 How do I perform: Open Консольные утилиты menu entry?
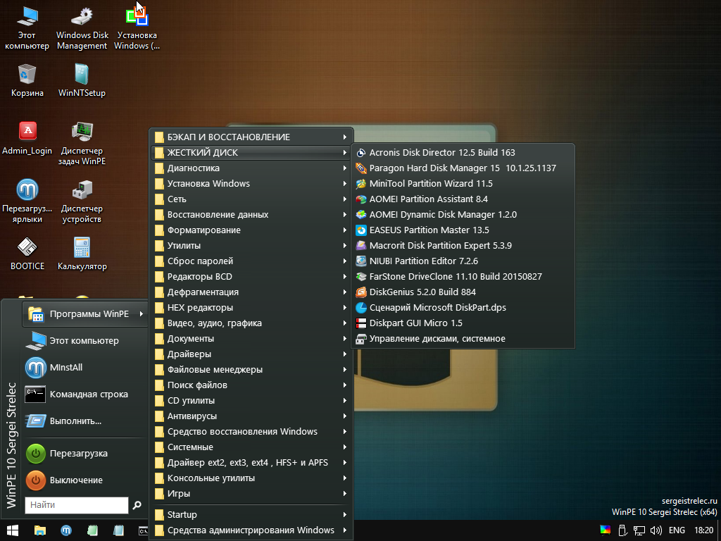251,478
